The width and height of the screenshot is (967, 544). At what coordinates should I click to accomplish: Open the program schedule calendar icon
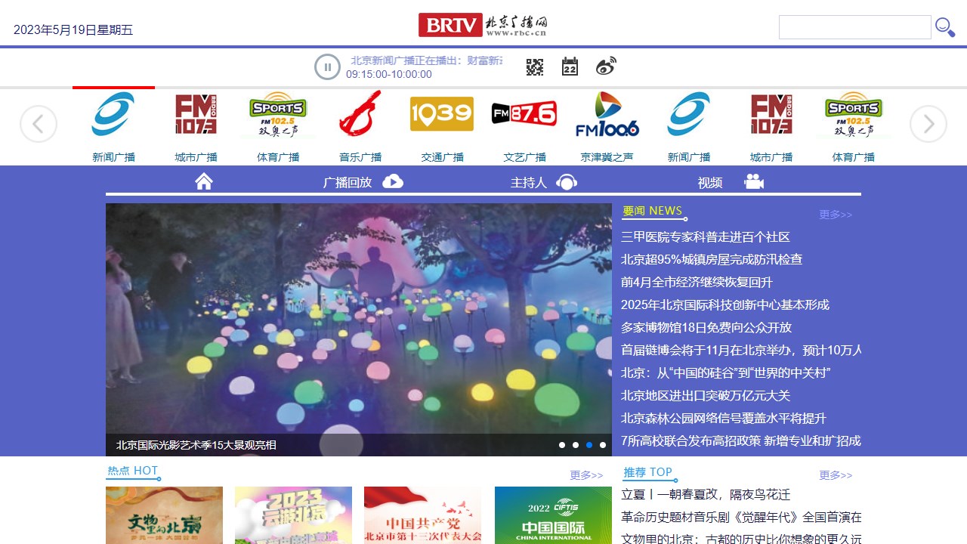(570, 66)
